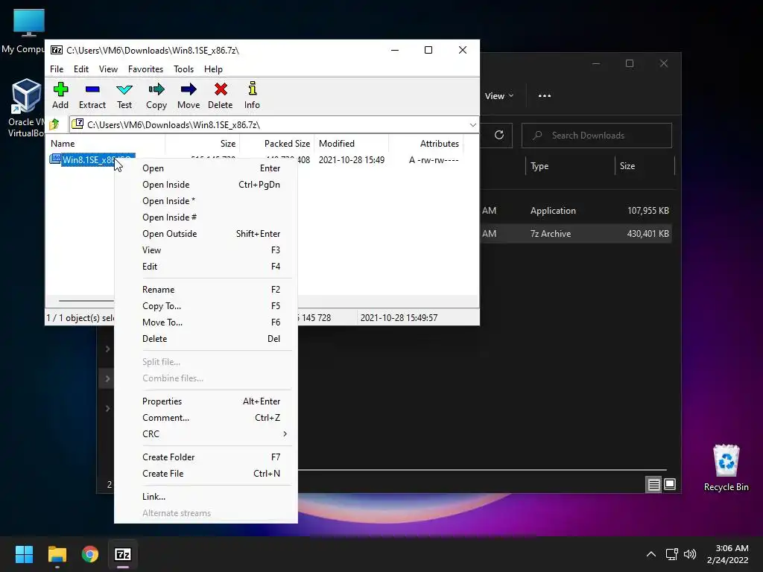The height and width of the screenshot is (572, 763).
Task: Sort by Type column in Explorer
Action: pos(570,166)
